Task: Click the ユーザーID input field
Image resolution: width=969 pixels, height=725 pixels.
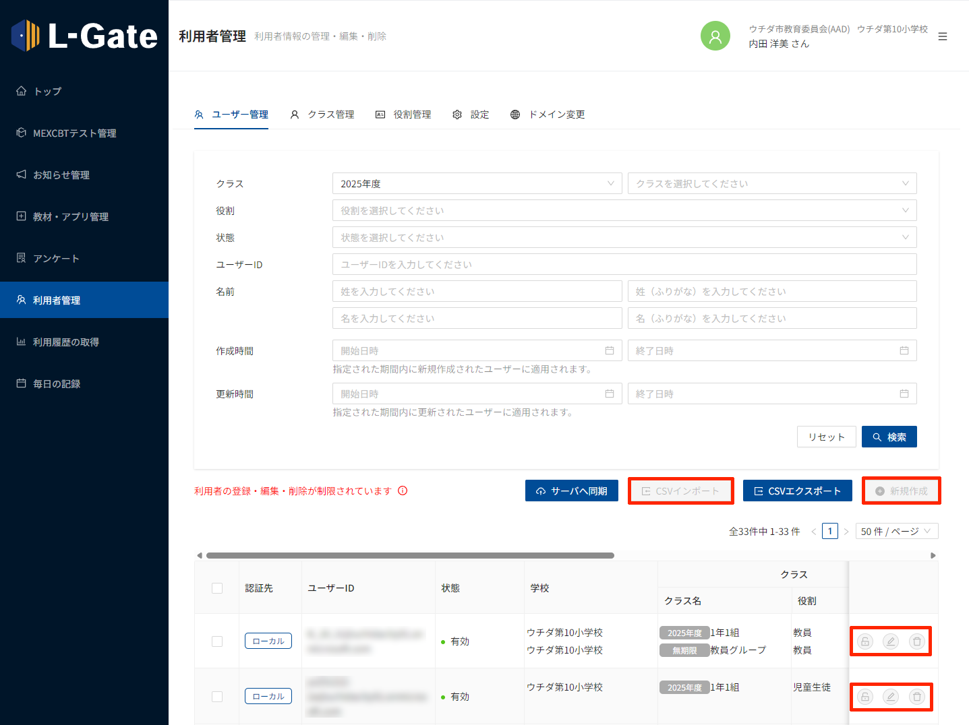Action: coord(624,264)
